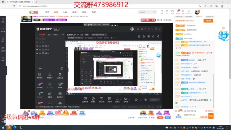Open Microsoft Edge from taskbar
The height and width of the screenshot is (130, 231).
pos(15,128)
